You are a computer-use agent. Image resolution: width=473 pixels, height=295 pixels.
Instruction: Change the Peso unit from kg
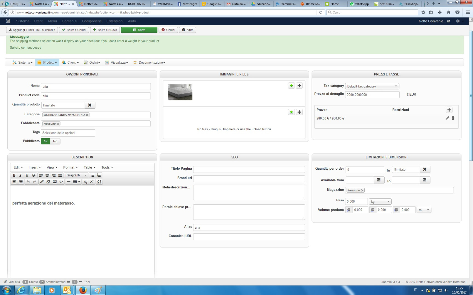tap(380, 202)
